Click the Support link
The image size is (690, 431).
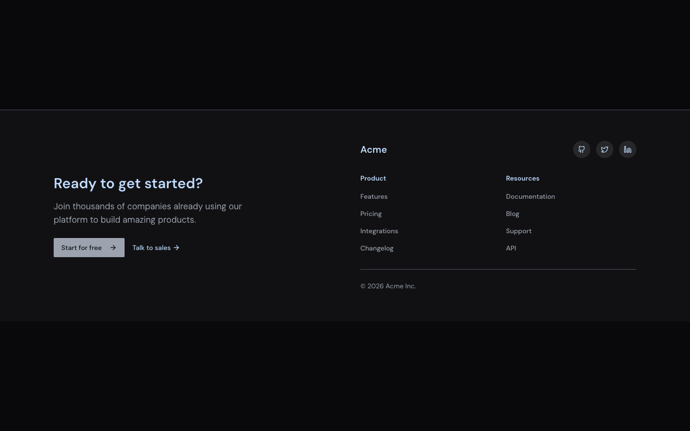(x=518, y=231)
